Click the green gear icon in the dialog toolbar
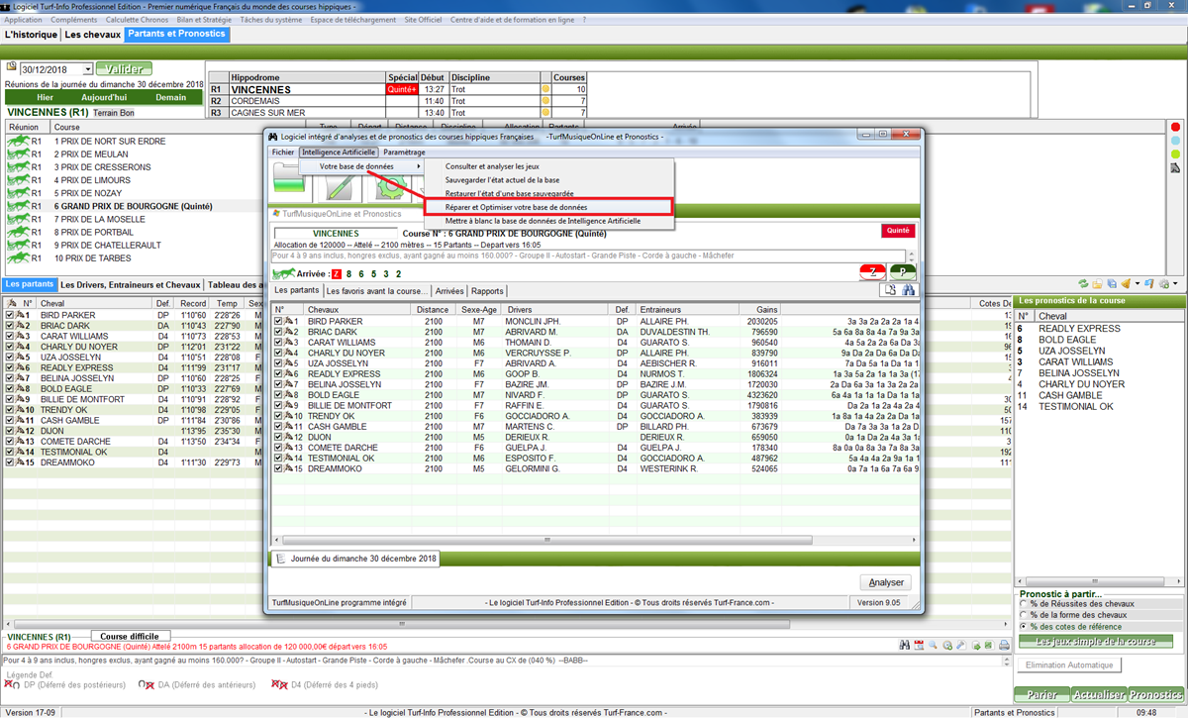Image resolution: width=1188 pixels, height=718 pixels. point(390,186)
